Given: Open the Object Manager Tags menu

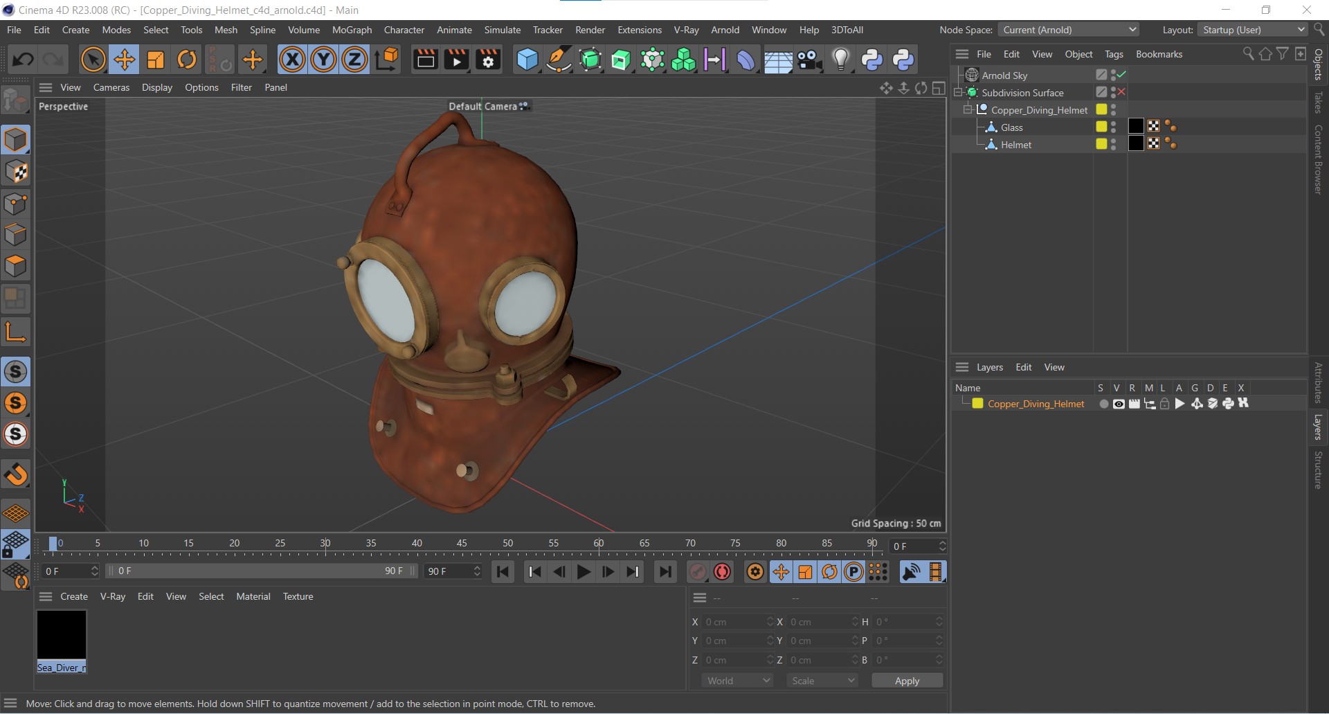Looking at the screenshot, I should pyautogui.click(x=1114, y=54).
